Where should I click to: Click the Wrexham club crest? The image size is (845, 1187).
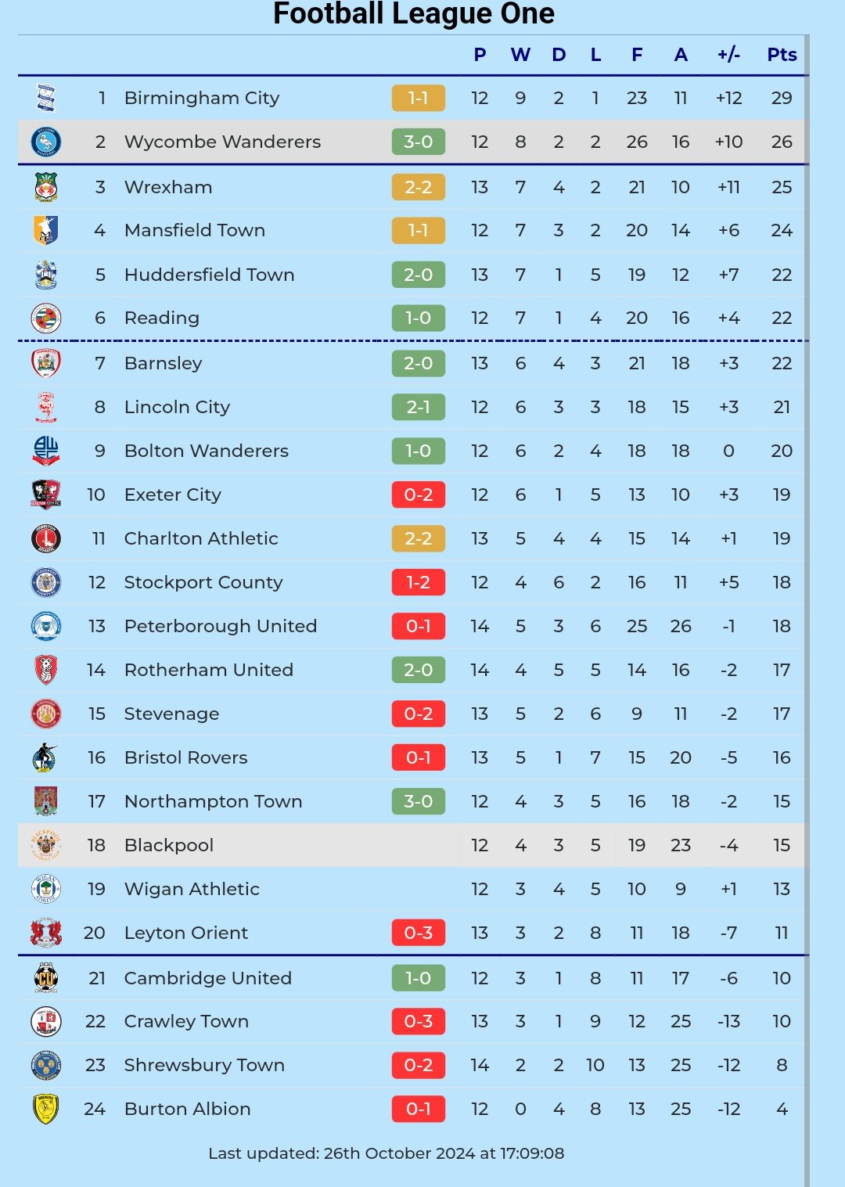point(46,187)
